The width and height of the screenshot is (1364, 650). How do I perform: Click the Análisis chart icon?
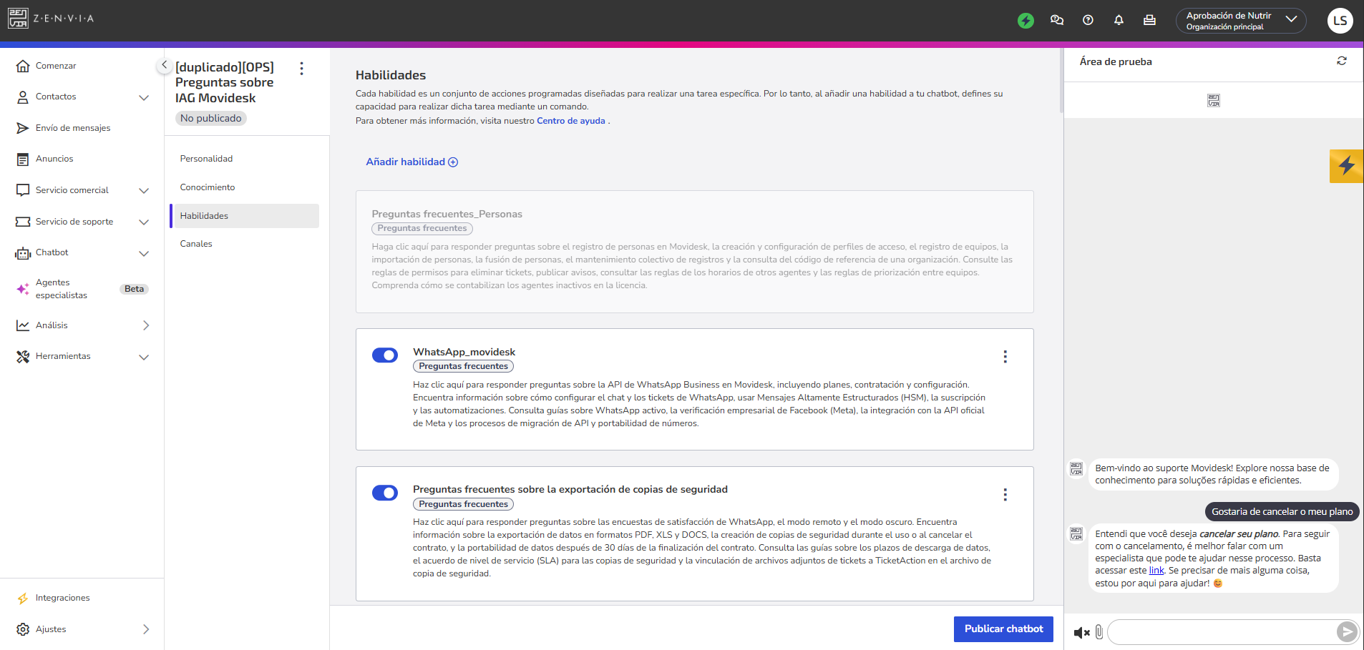[23, 325]
